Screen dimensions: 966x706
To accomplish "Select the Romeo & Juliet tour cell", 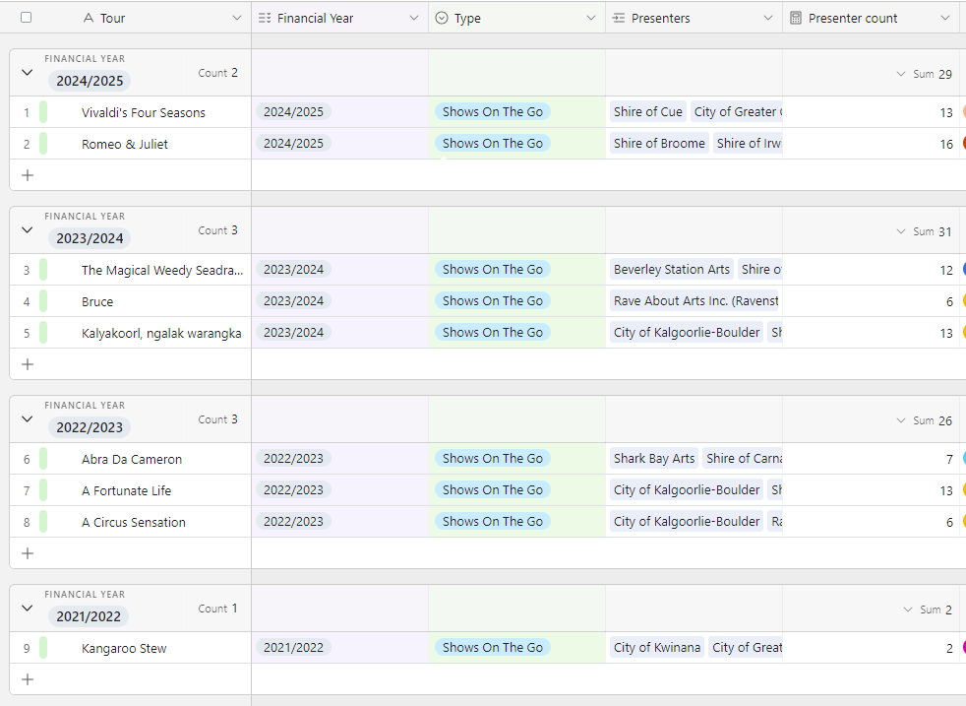I will [x=125, y=145].
